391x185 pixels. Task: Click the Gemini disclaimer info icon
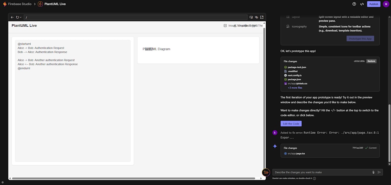point(314,178)
